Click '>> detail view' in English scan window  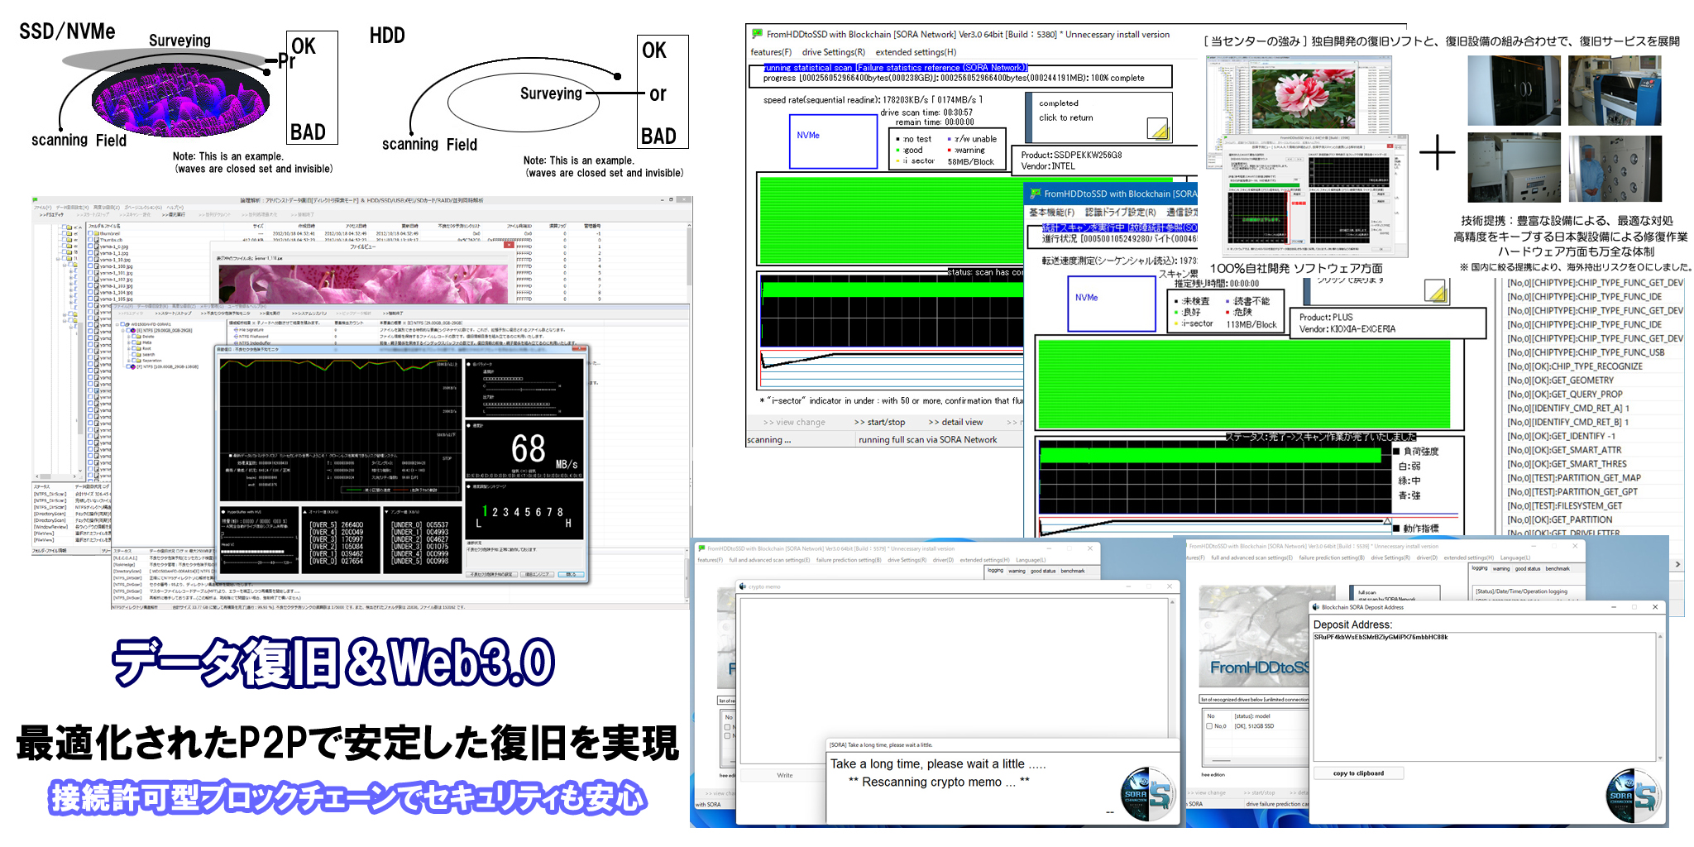[955, 422]
